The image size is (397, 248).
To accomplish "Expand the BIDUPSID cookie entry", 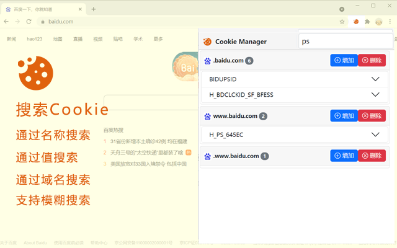I will (x=295, y=79).
